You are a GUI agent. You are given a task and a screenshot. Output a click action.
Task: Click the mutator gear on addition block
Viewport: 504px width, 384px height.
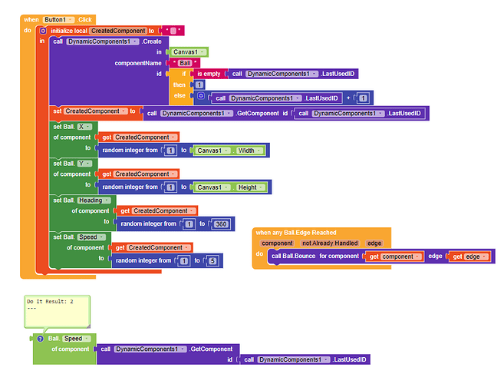(x=201, y=96)
